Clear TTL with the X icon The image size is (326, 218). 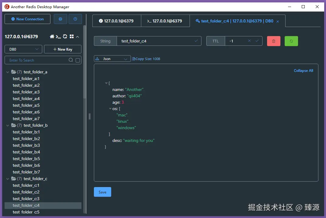tap(249, 41)
